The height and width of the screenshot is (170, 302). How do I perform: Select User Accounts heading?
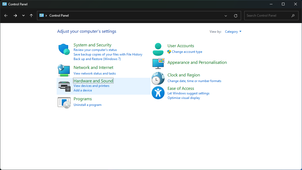pos(181,46)
